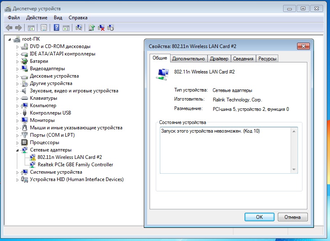Viewport: 330px width, 241px height.
Task: Click the Порты COM and LPT icon
Action: click(25, 135)
